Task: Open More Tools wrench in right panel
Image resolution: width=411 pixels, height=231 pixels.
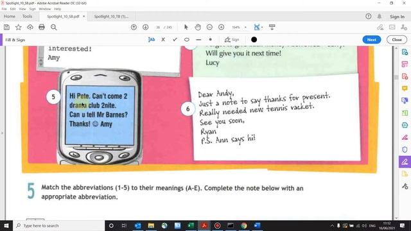Action: click(405, 186)
